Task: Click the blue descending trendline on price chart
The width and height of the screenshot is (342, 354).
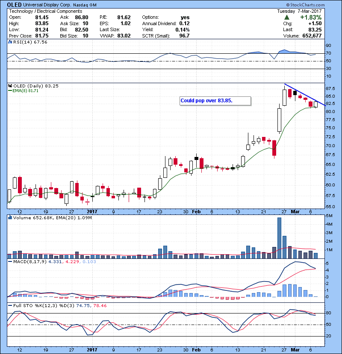Action: [305, 95]
